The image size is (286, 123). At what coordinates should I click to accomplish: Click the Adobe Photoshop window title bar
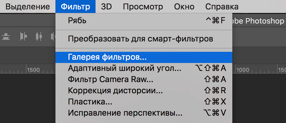click(x=259, y=21)
